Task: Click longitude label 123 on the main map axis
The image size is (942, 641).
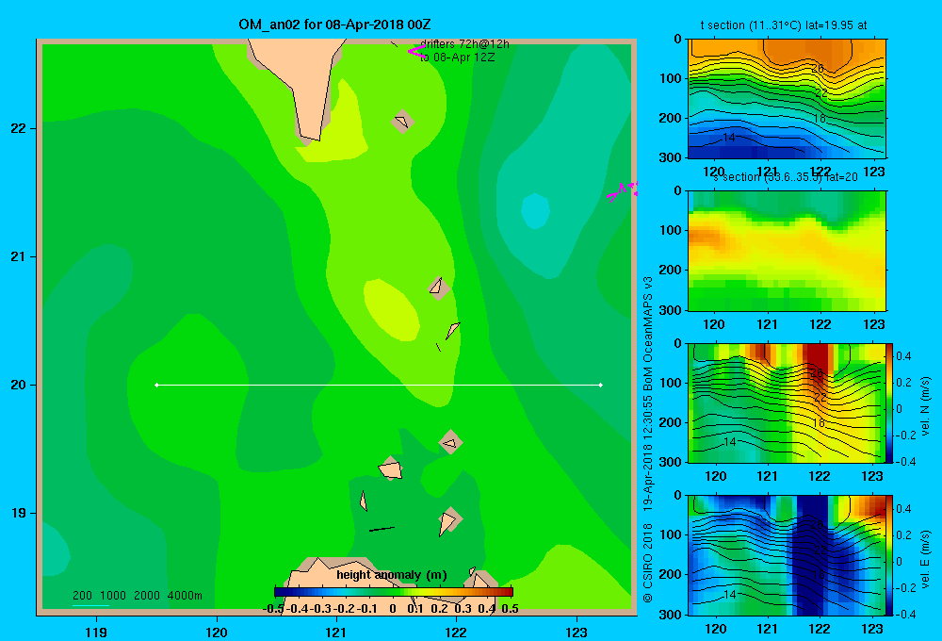Action: pyautogui.click(x=577, y=632)
